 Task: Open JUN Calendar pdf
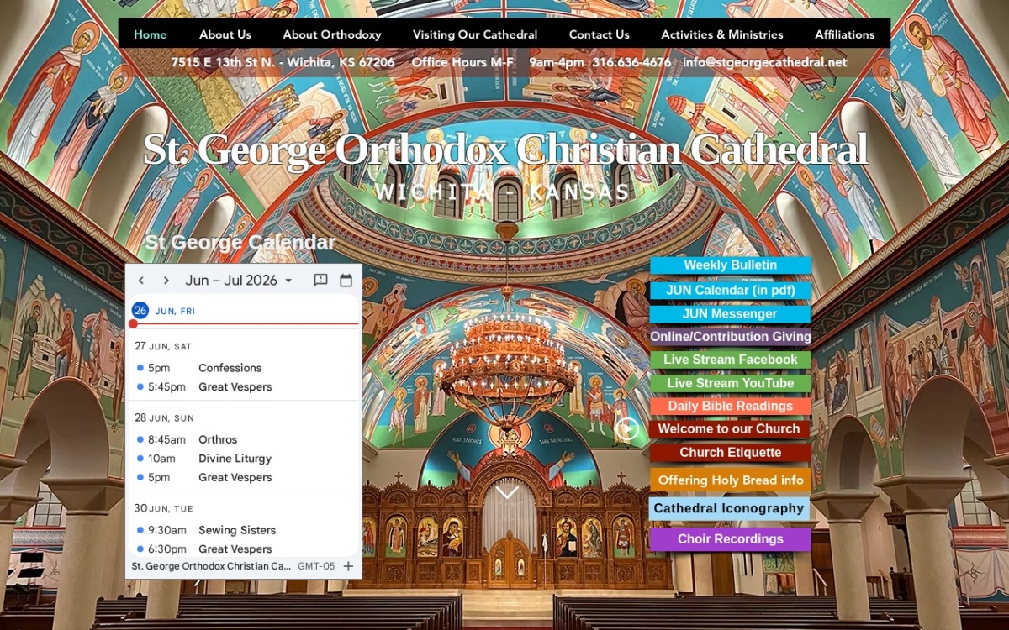point(730,290)
